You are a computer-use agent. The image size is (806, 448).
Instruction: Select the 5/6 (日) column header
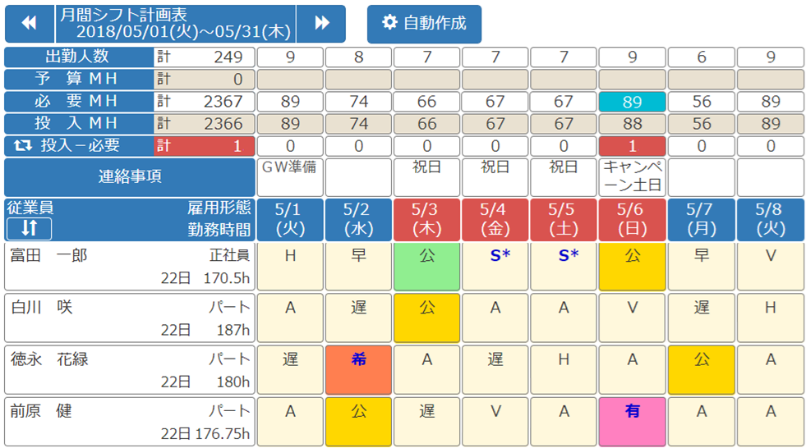click(x=633, y=220)
